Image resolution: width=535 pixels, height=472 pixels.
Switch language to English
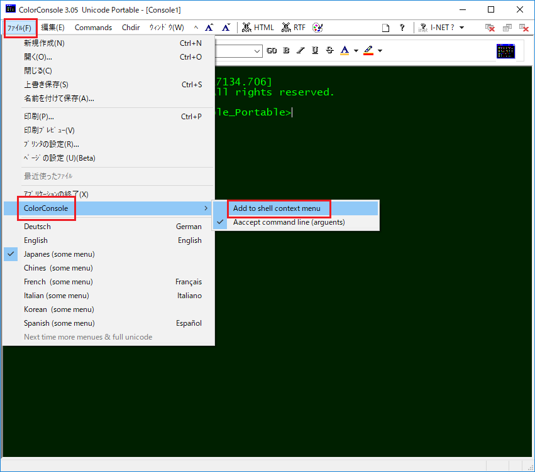(109, 240)
